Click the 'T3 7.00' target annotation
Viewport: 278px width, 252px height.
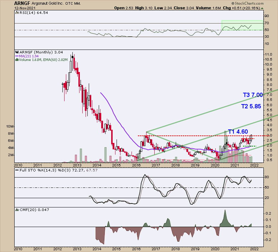click(253, 95)
